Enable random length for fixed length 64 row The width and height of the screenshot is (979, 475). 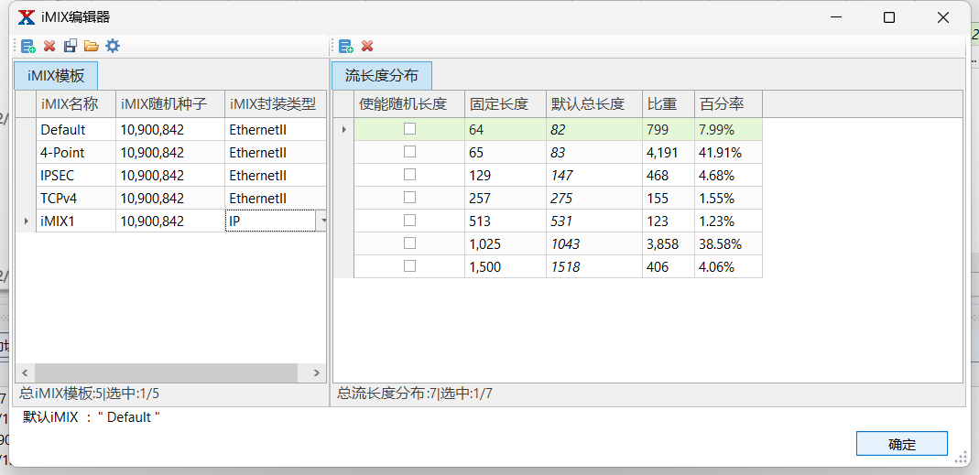click(409, 130)
